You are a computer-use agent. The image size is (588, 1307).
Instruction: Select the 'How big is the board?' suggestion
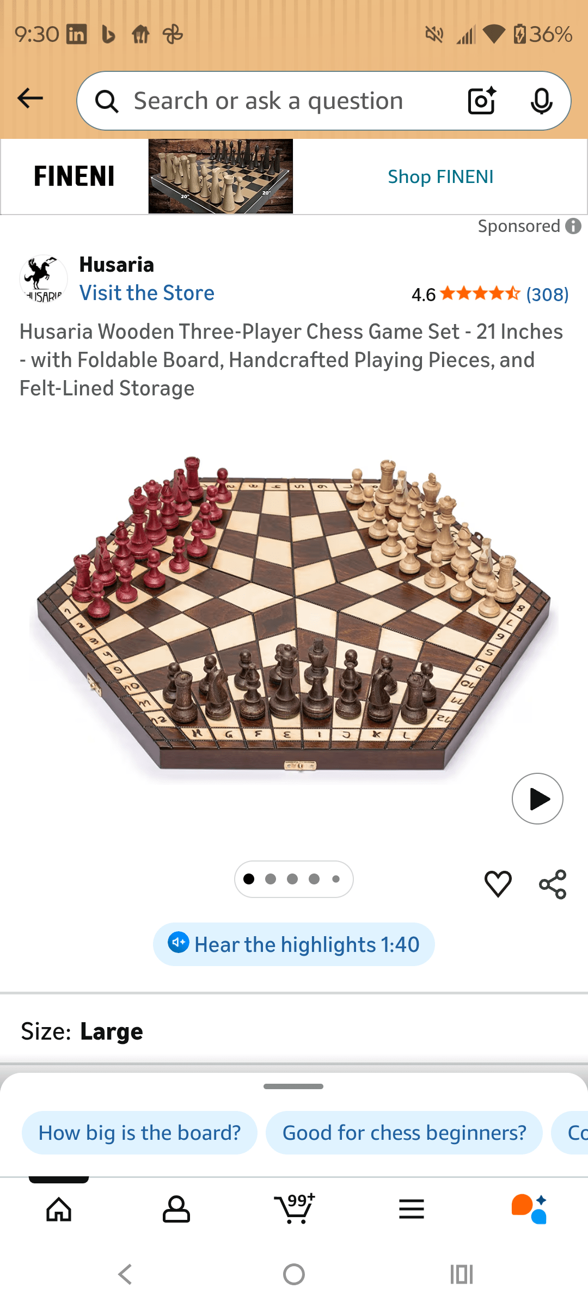coord(139,1133)
